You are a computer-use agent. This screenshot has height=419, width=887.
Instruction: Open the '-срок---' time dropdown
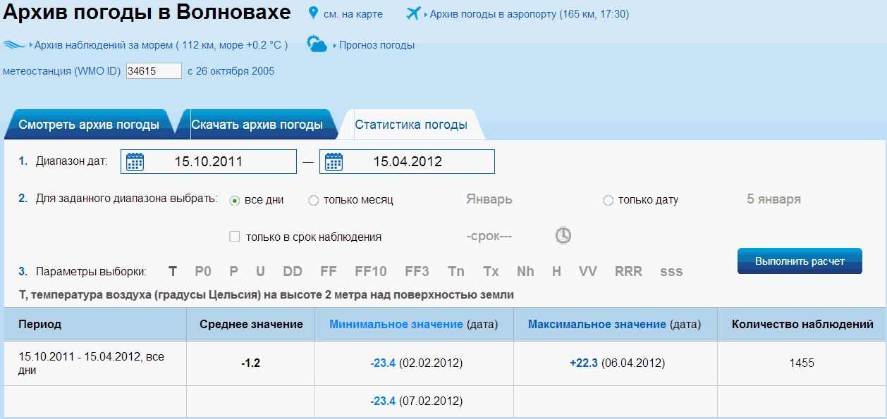pos(489,236)
